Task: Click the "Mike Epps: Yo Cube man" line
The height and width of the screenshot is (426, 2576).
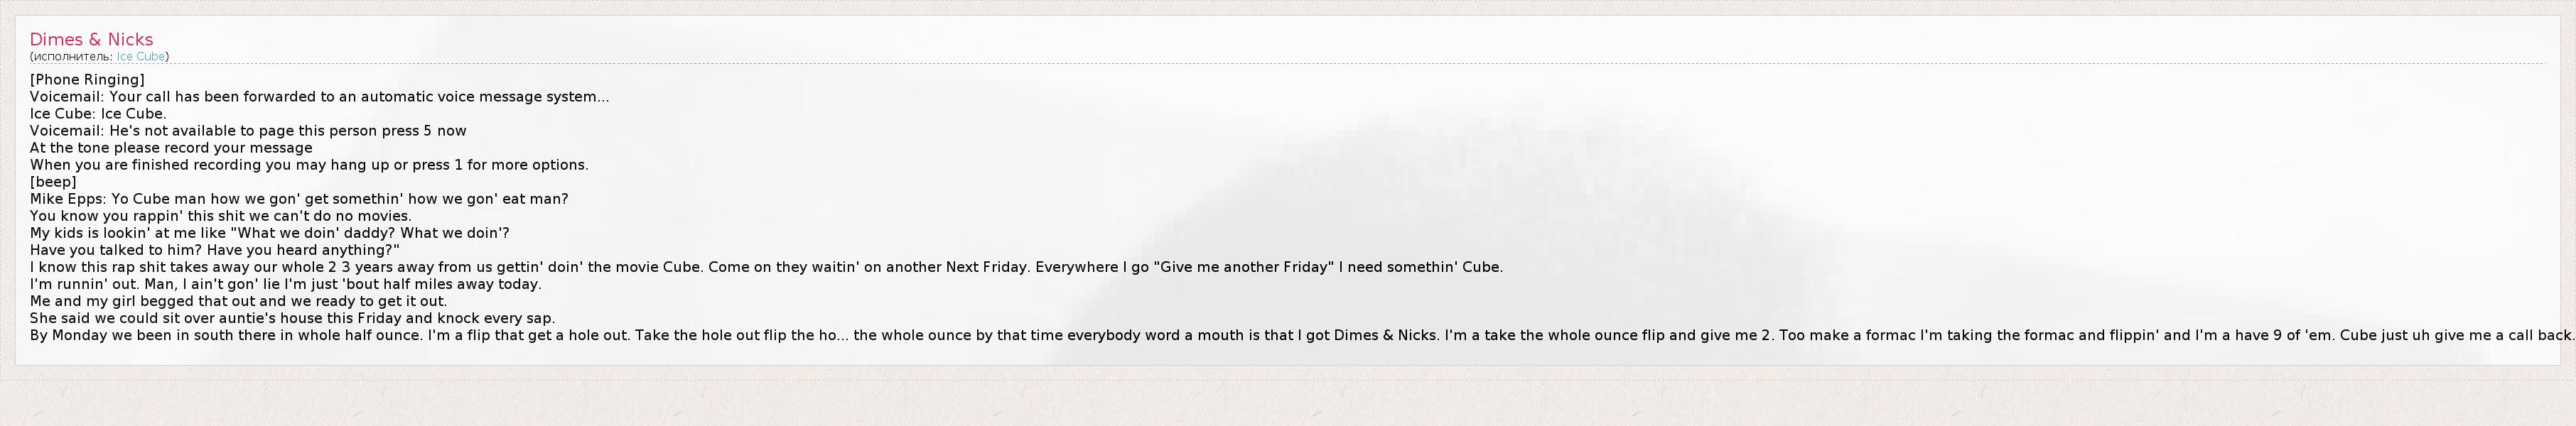Action: pyautogui.click(x=299, y=199)
